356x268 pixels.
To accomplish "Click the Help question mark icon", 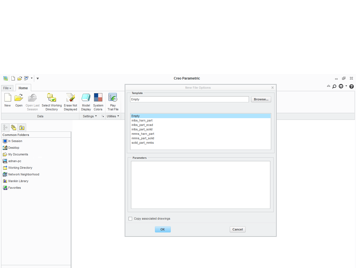I will pyautogui.click(x=352, y=86).
